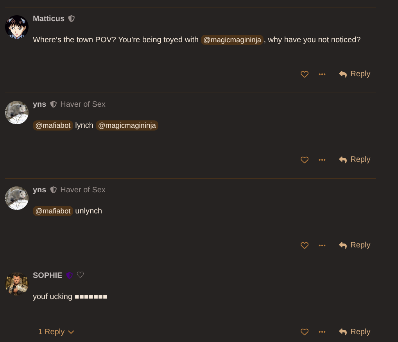Open more options on SOPHIE's post

coord(322,332)
